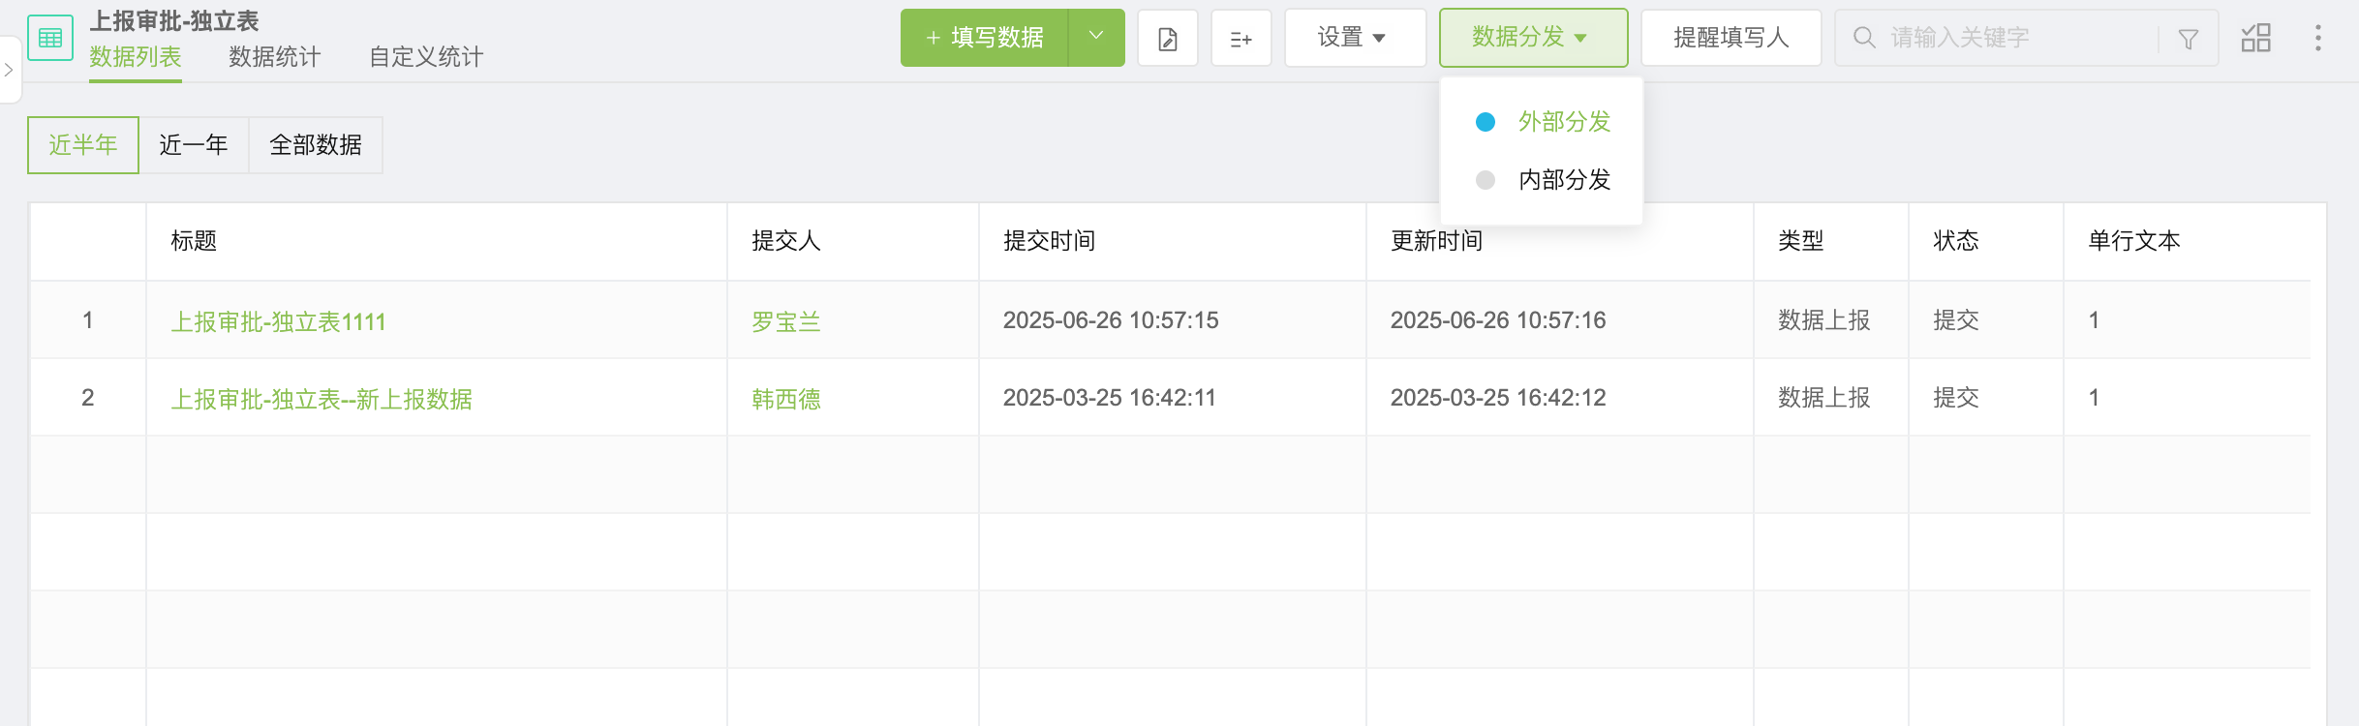Open the 设置 dropdown
This screenshot has height=726, width=2359.
point(1356,38)
